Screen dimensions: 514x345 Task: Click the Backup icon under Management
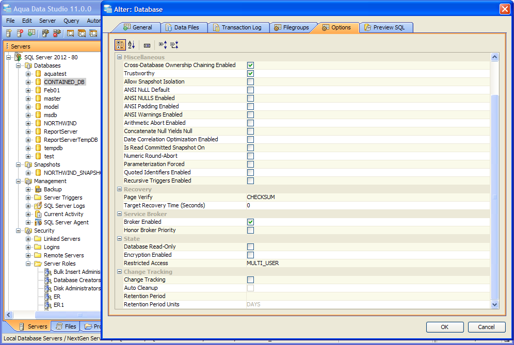tap(38, 189)
